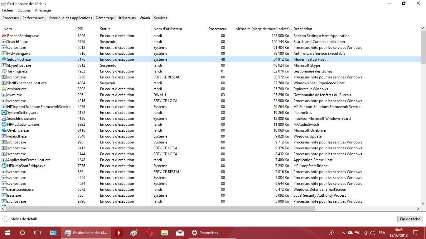Screen dimensions: 426x239
Task: Select ShellExperienceHost.exe process name
Action: pyautogui.click(x=27, y=83)
